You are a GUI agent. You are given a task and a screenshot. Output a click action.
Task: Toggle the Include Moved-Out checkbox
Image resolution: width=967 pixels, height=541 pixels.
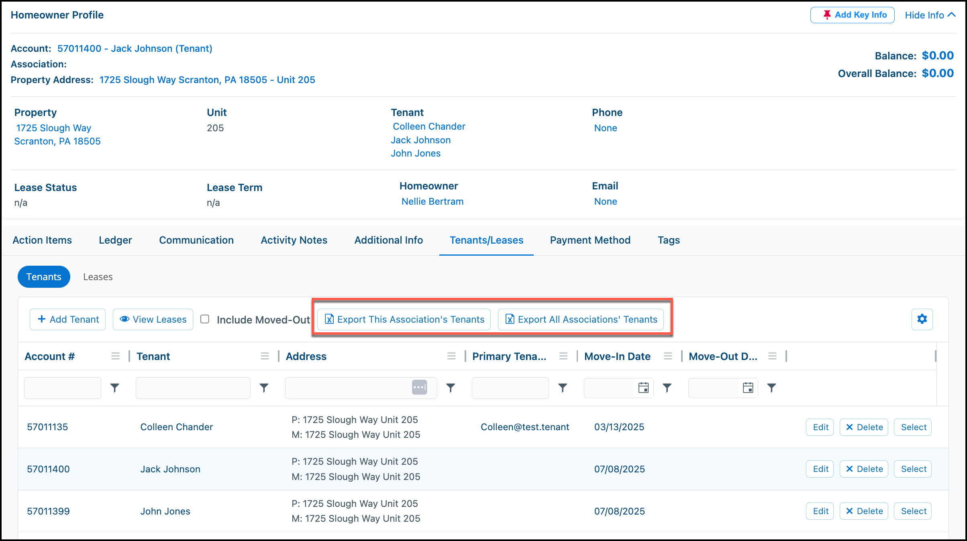[x=205, y=319]
